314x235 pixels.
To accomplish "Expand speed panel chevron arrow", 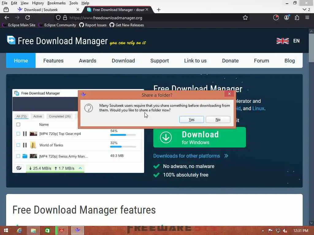I will 80,168.
